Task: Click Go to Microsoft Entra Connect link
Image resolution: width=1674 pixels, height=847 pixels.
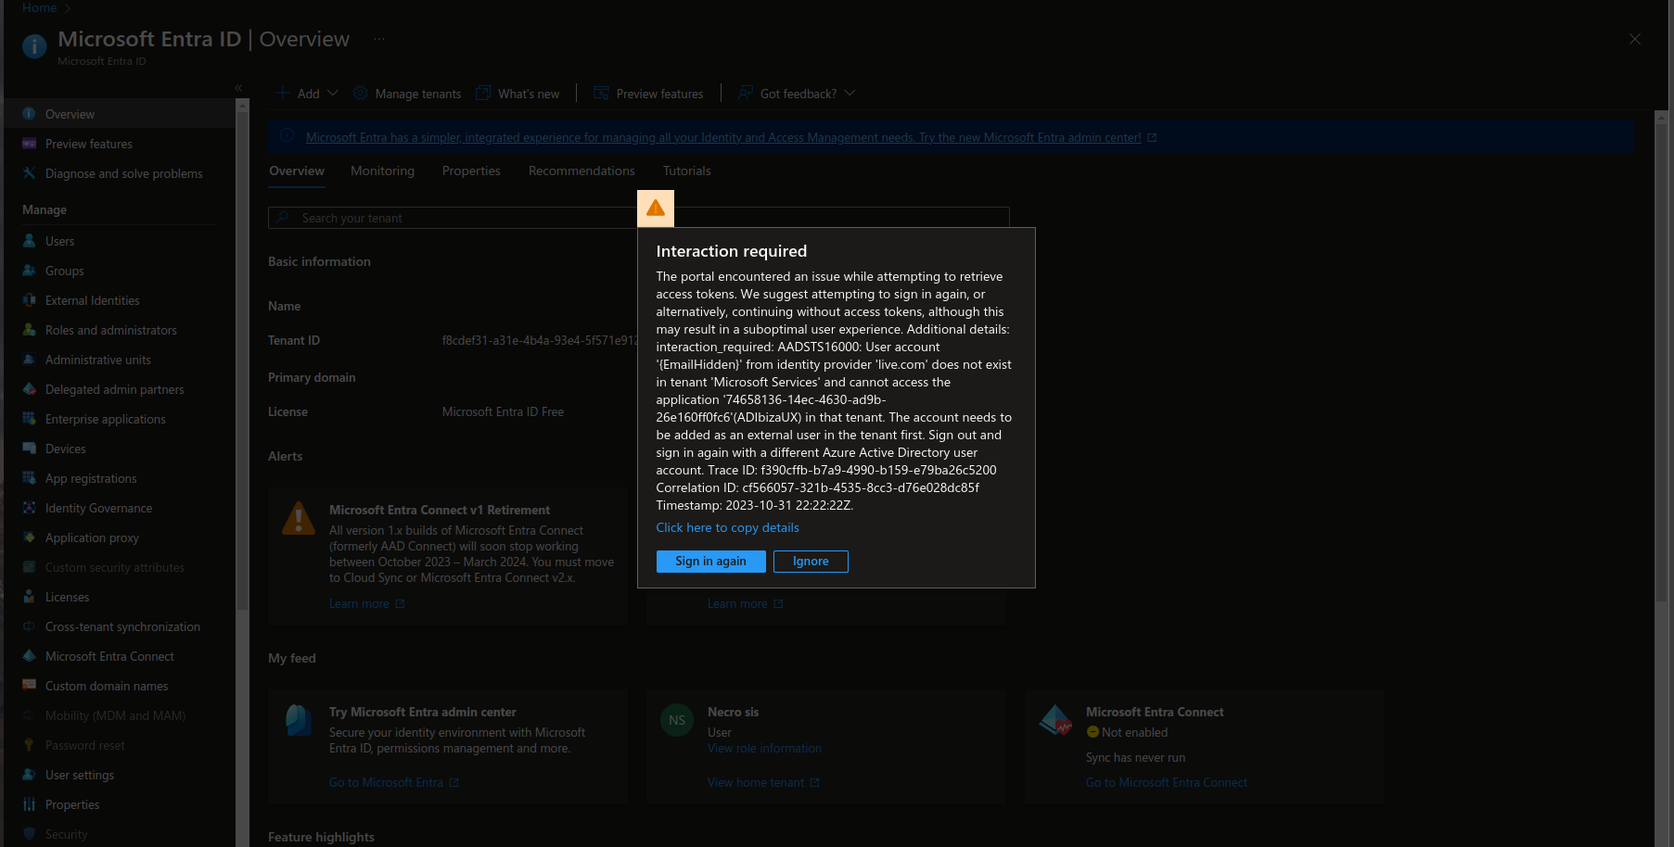Action: point(1167,783)
